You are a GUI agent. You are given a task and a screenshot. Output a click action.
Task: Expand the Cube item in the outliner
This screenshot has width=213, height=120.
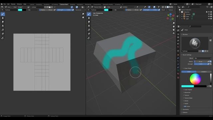(x=182, y=16)
